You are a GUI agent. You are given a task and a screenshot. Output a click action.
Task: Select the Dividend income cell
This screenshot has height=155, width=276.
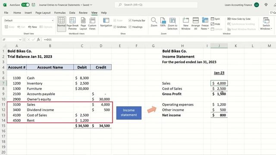coord(50,110)
